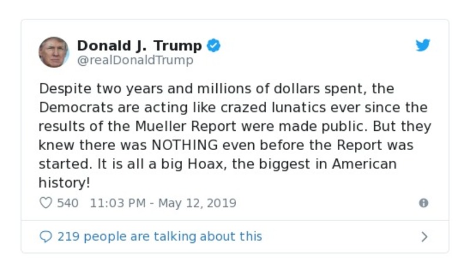Image resolution: width=470 pixels, height=274 pixels.
Task: Visit the @realDonaldTrump handle link
Action: point(135,60)
